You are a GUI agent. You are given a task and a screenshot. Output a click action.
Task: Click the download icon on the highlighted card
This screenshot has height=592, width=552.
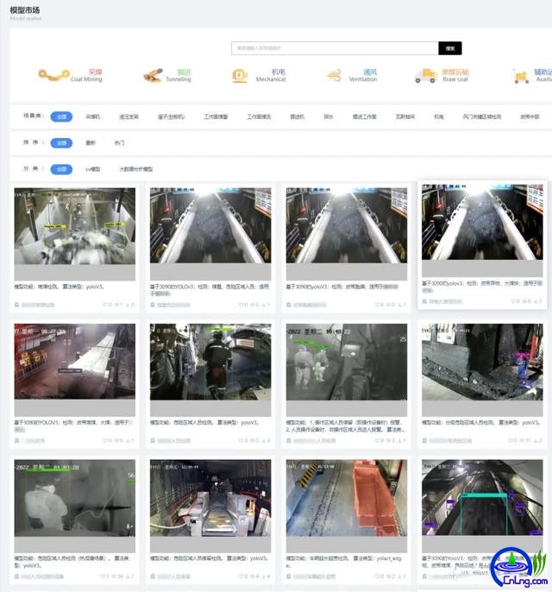point(536,301)
